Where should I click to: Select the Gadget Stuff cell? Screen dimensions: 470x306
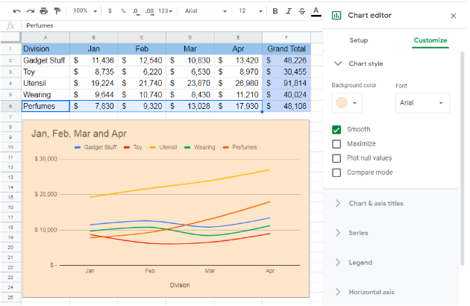pyautogui.click(x=46, y=60)
